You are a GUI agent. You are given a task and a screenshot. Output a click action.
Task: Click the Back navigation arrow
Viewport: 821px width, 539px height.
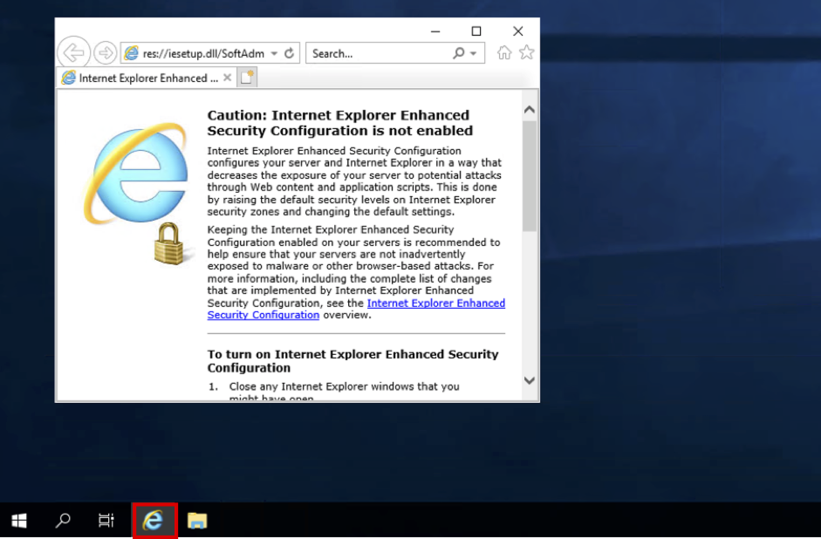tap(74, 53)
